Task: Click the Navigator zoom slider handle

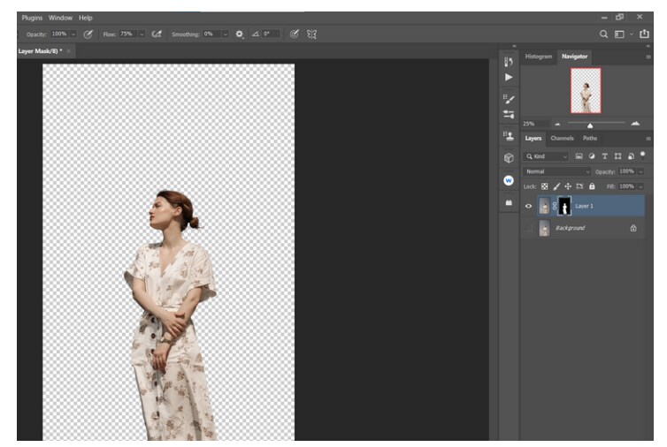Action: tap(590, 125)
